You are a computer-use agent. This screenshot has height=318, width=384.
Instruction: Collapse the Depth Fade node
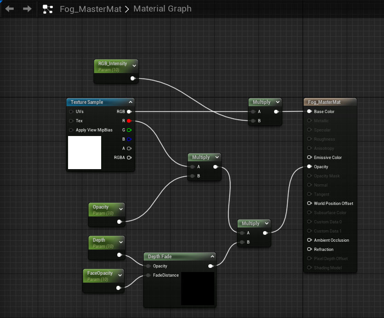point(212,256)
